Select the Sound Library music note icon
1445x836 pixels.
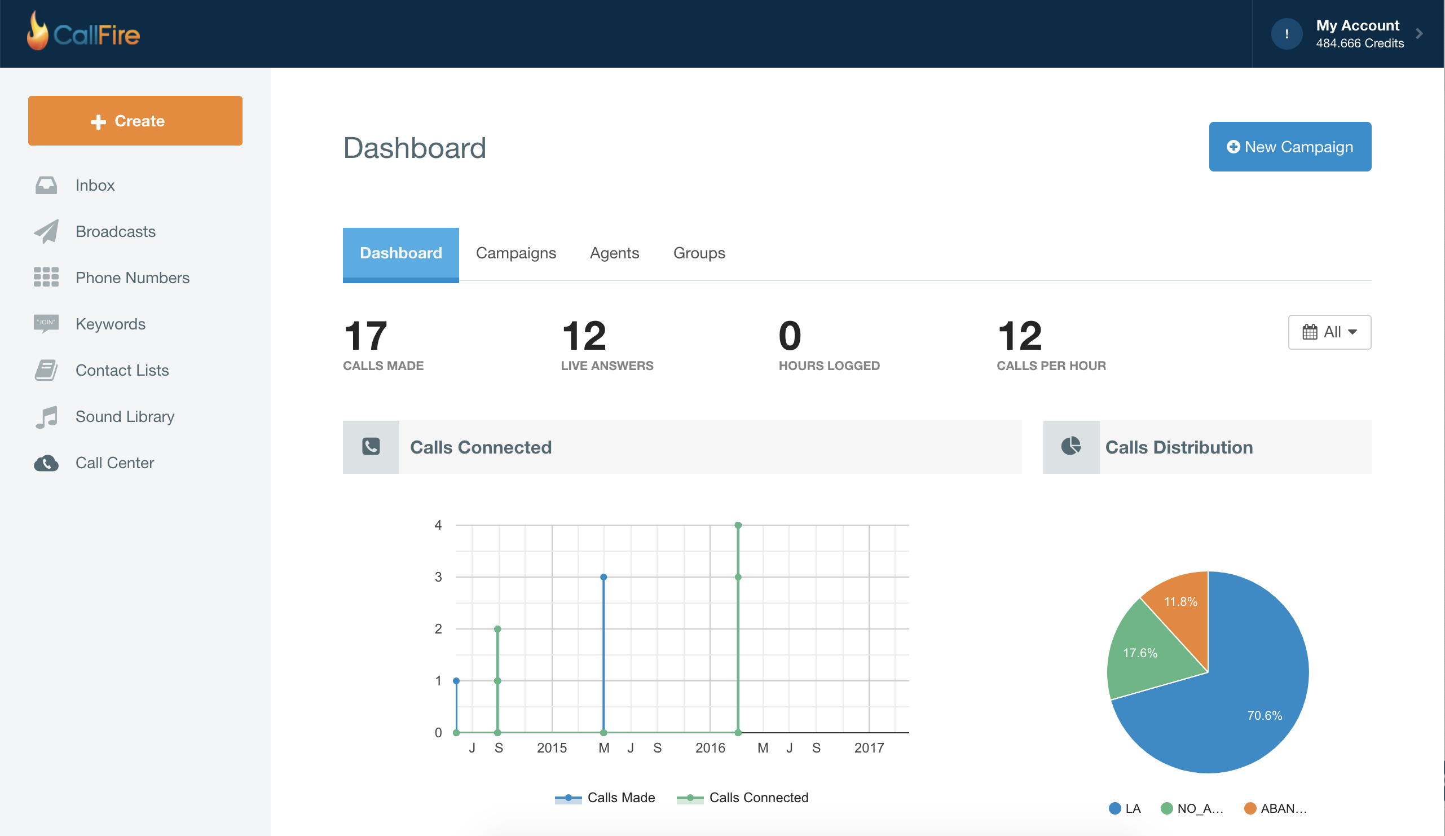point(46,416)
